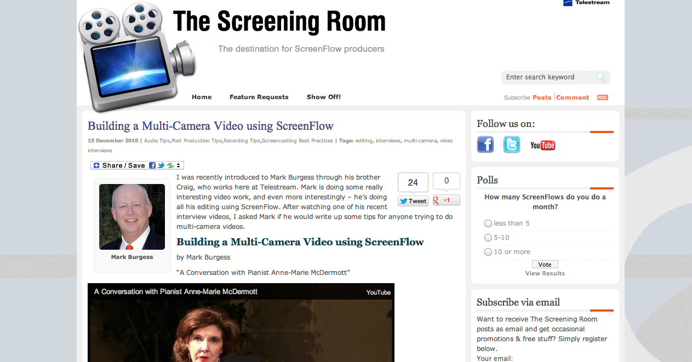Open the interviews tag
The width and height of the screenshot is (692, 362).
pyautogui.click(x=388, y=141)
